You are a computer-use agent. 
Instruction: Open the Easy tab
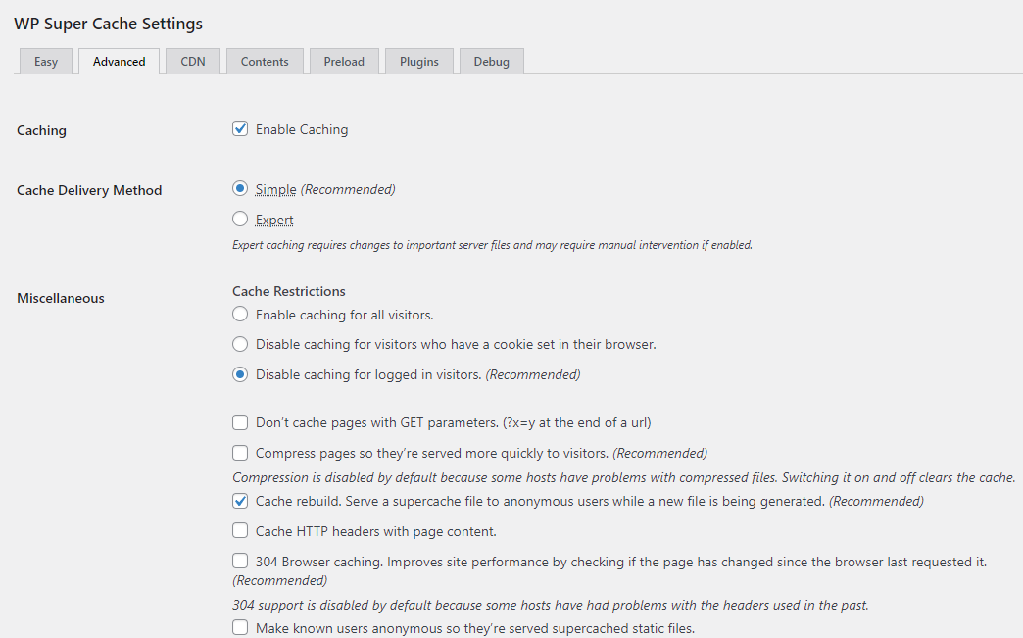[46, 62]
